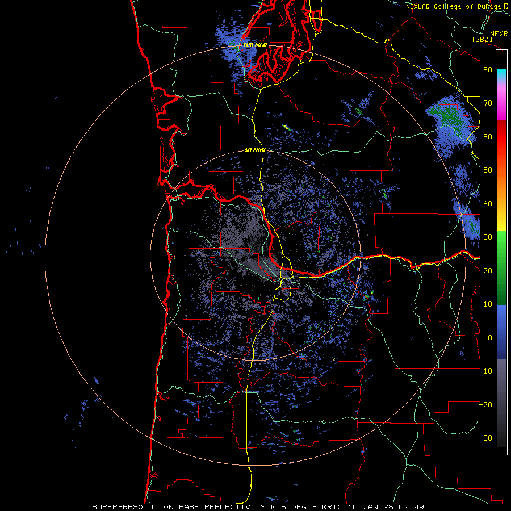Screen dimensions: 511x511
Task: Pick the red segment of the color bar
Action: tap(501, 137)
